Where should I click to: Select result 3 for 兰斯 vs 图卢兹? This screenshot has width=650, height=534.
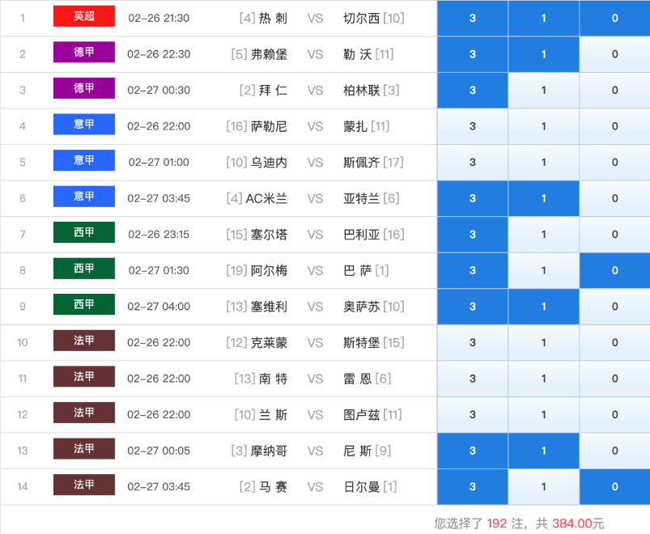pyautogui.click(x=473, y=414)
